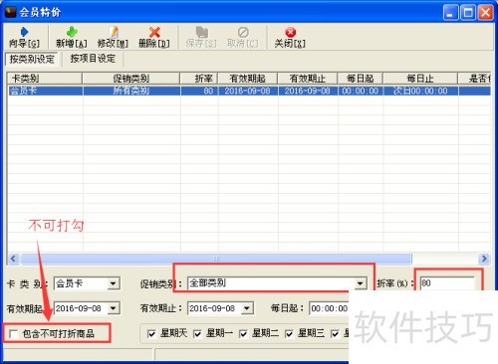
Task: Click the 会员特价 window title icon
Action: point(10,12)
